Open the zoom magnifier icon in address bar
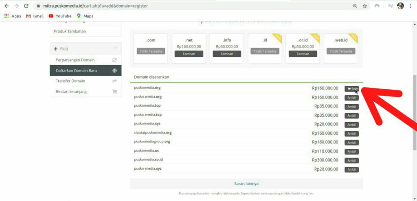This screenshot has height=201, width=417. pyautogui.click(x=355, y=6)
